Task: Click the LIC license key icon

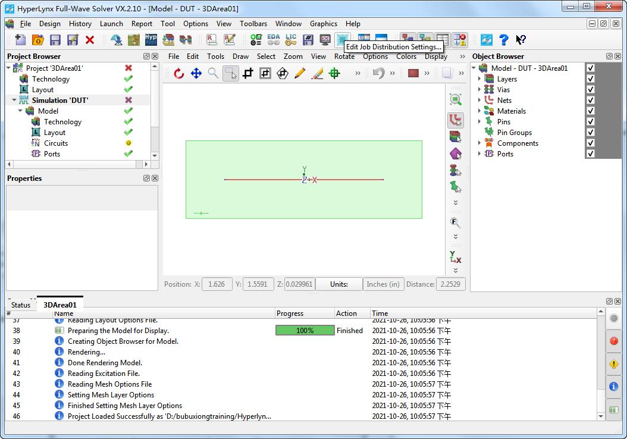Action: point(290,40)
